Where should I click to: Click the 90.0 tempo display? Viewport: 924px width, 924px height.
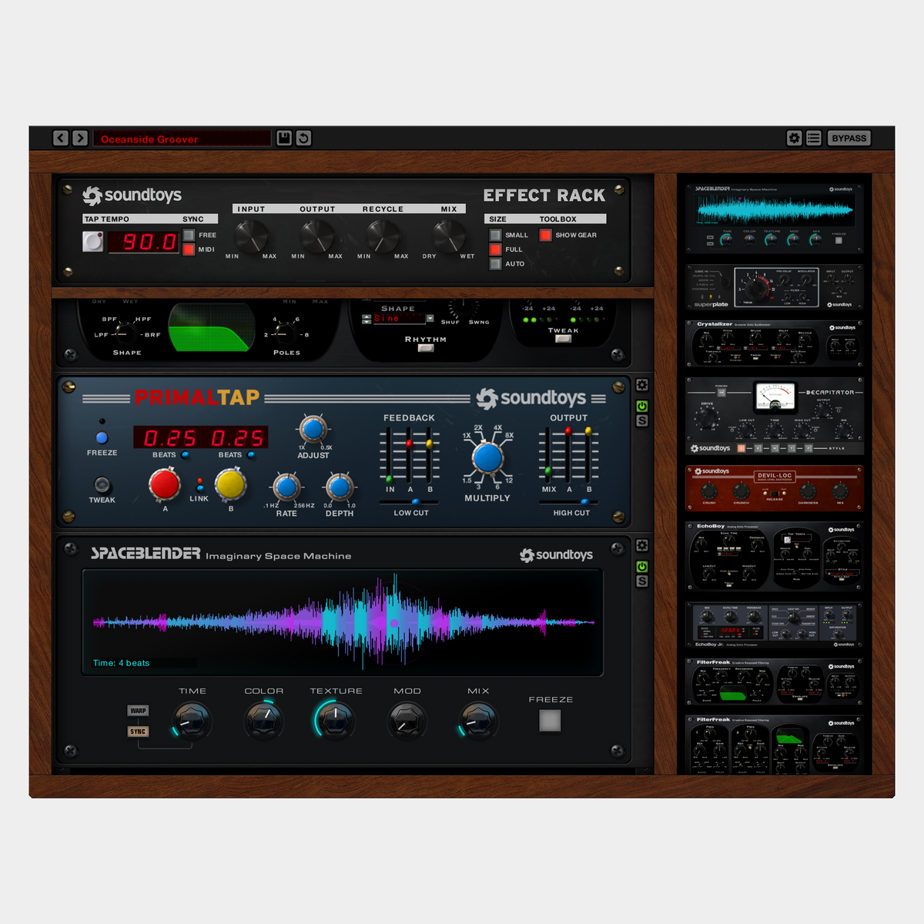tap(143, 242)
